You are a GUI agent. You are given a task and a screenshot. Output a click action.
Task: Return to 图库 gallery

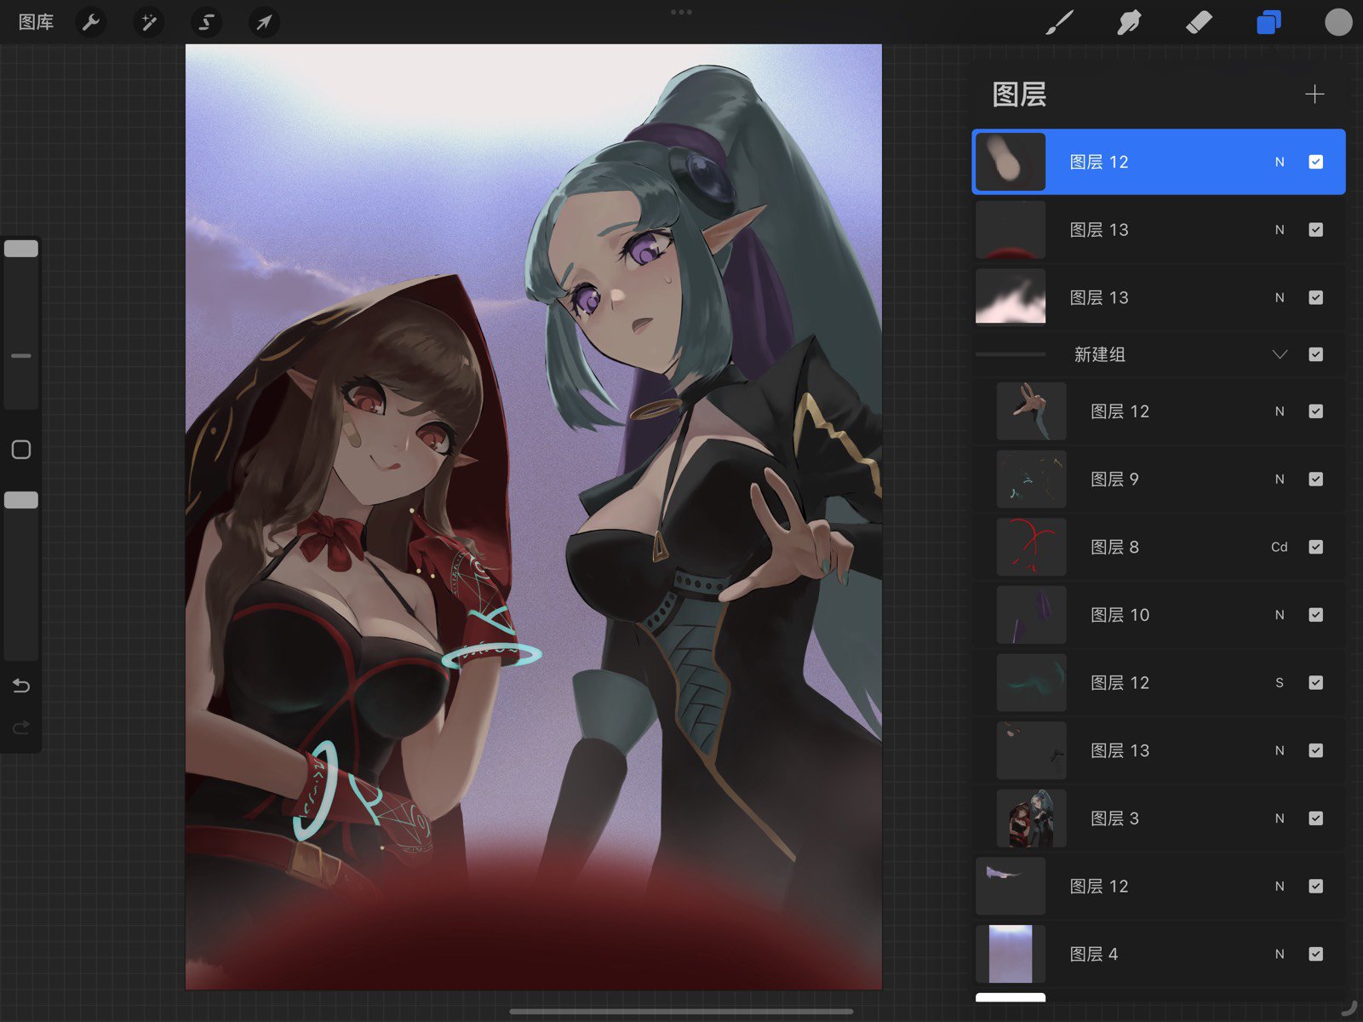point(36,22)
